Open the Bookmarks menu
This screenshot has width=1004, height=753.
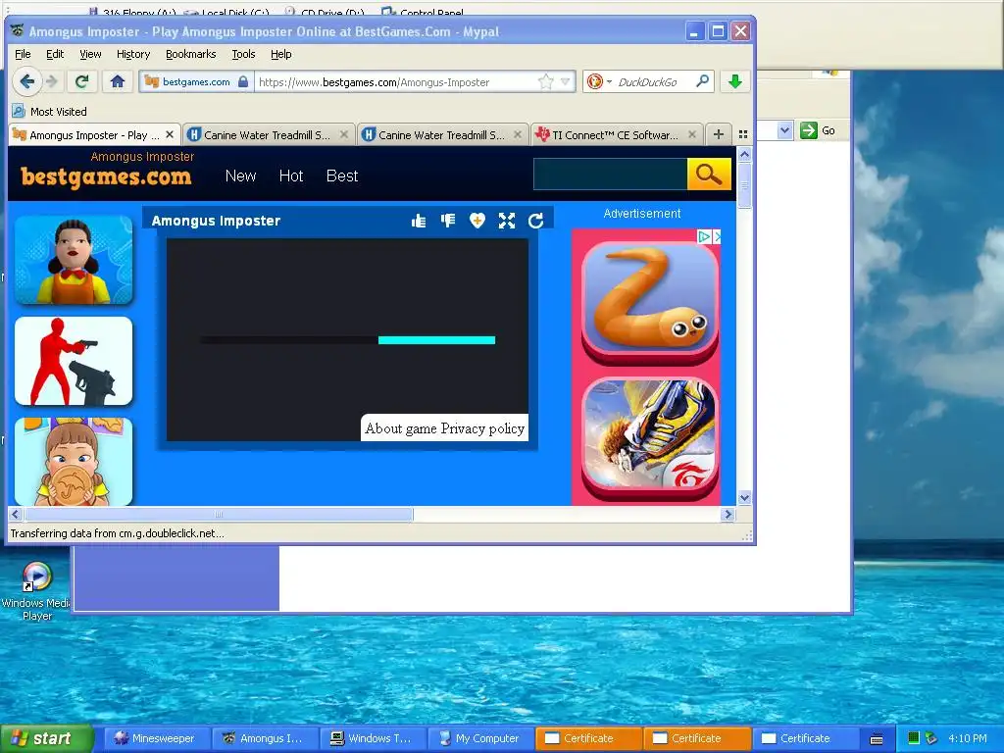pos(190,54)
